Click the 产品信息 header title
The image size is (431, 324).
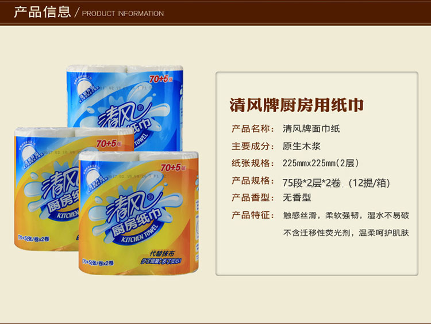[x=43, y=12]
